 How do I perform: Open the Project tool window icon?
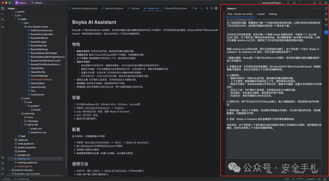pyautogui.click(x=3, y=9)
